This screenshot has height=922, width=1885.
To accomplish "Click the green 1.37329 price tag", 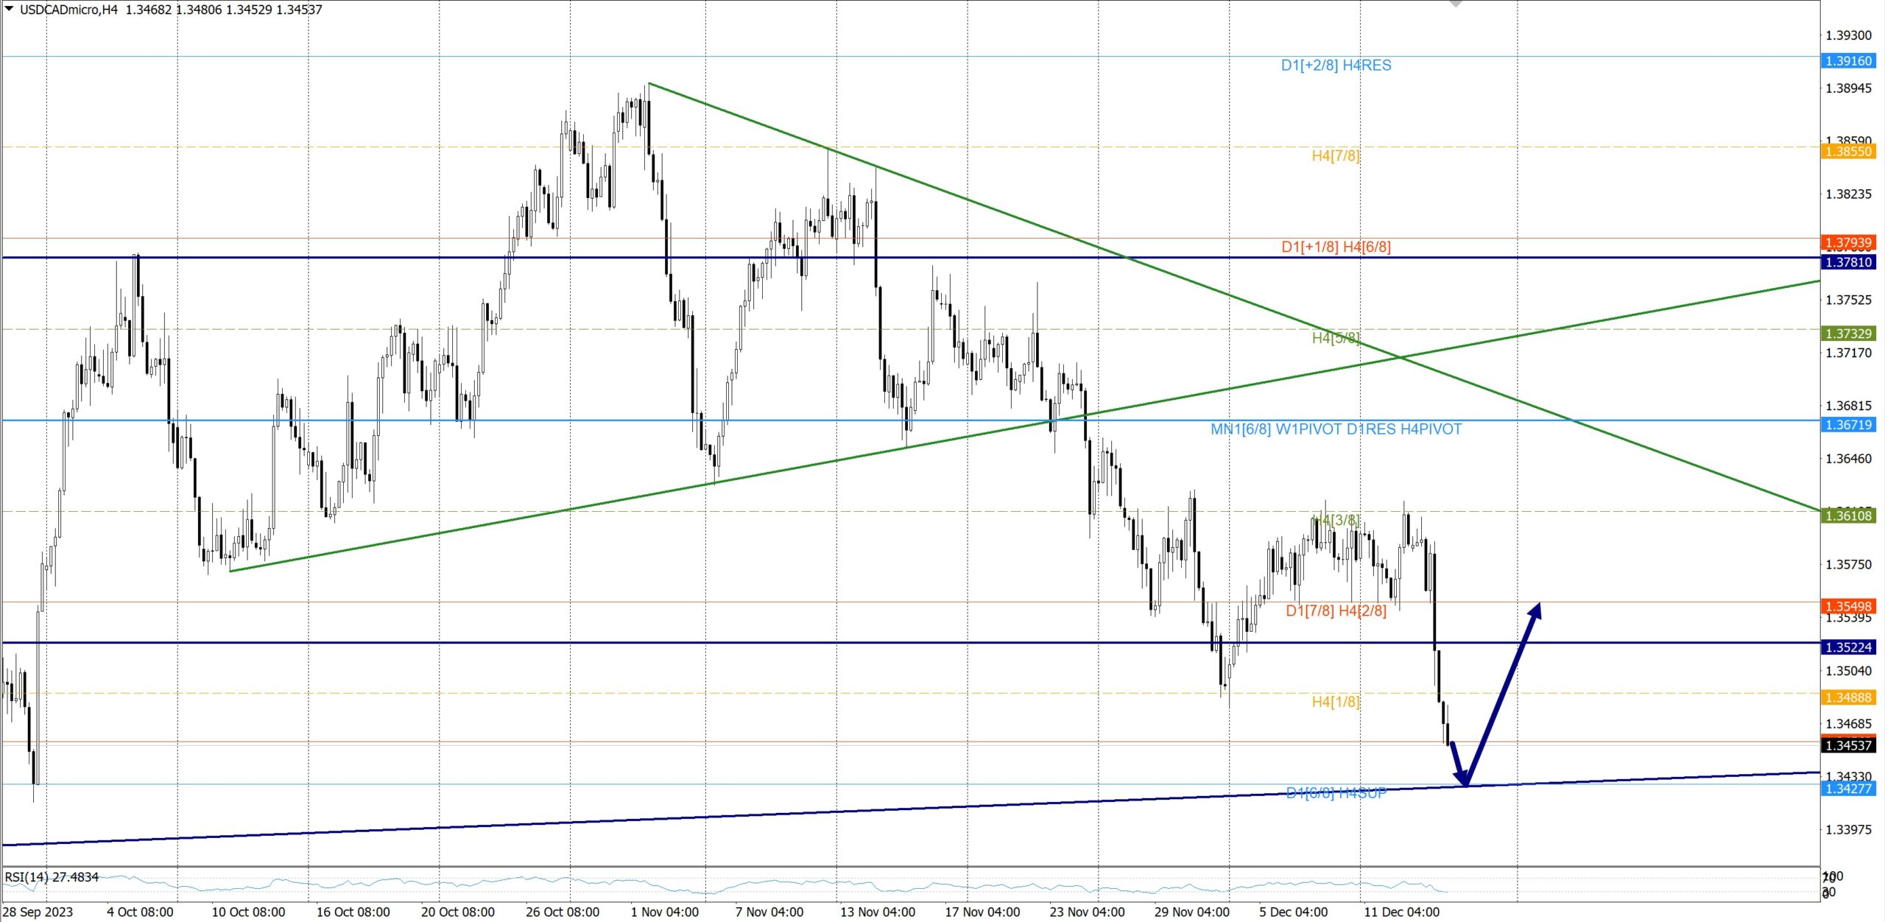I will (x=1848, y=334).
